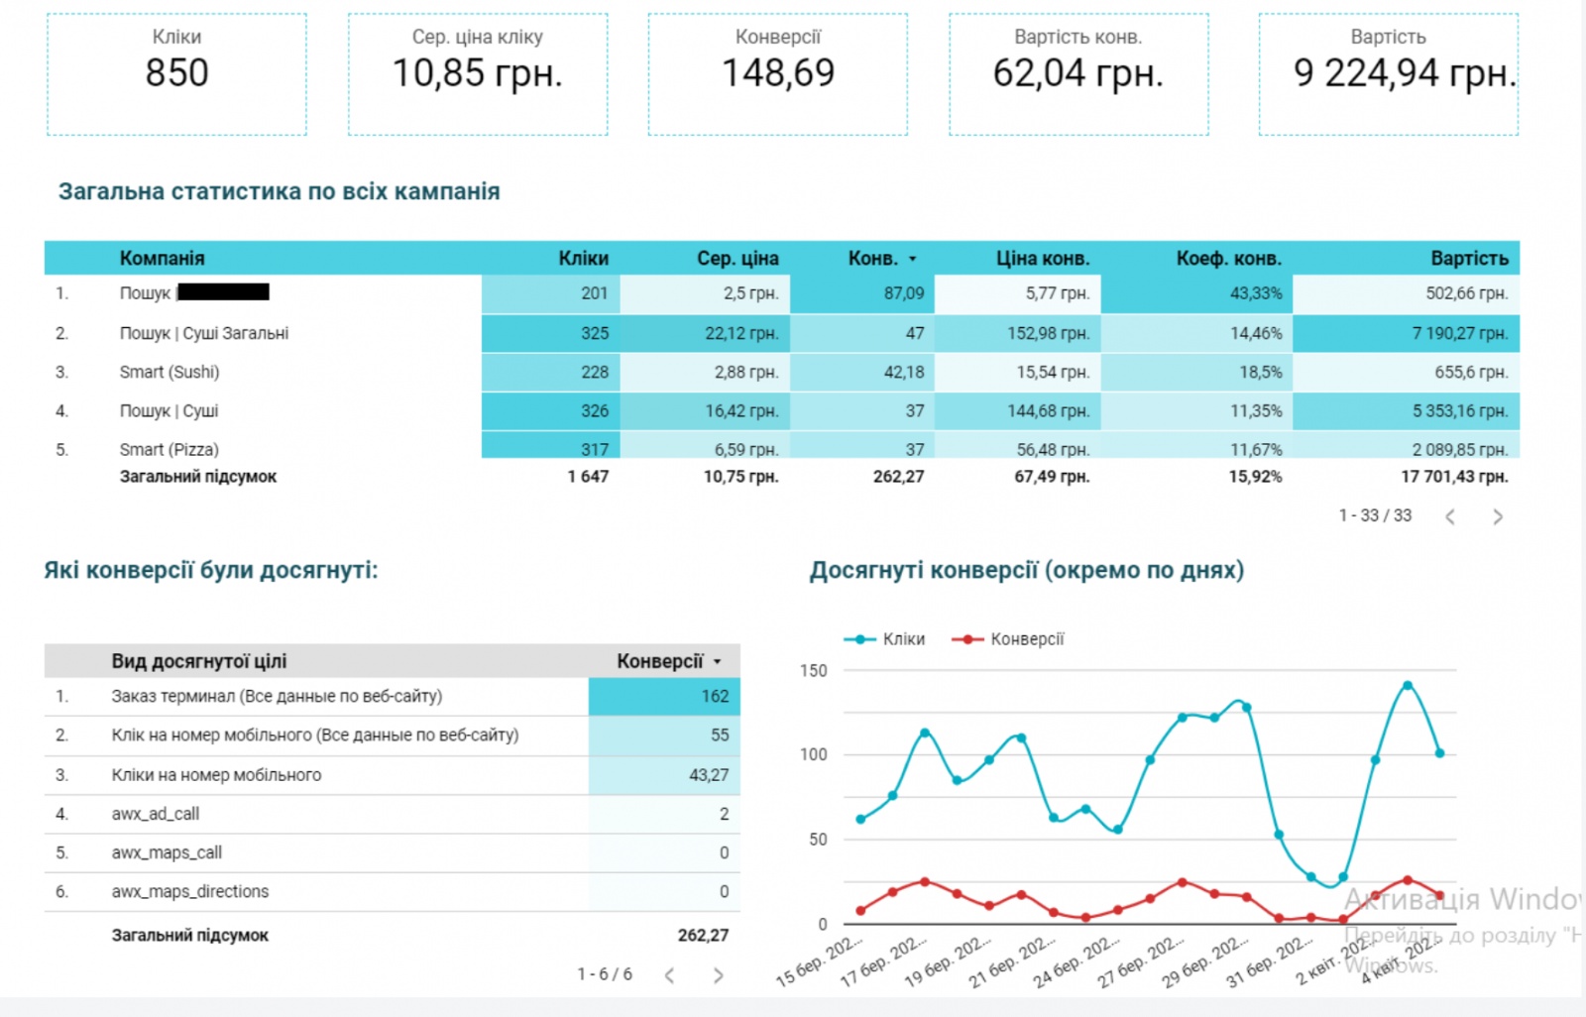
Task: Open sort arrow on Конверсії column header
Action: click(x=718, y=661)
